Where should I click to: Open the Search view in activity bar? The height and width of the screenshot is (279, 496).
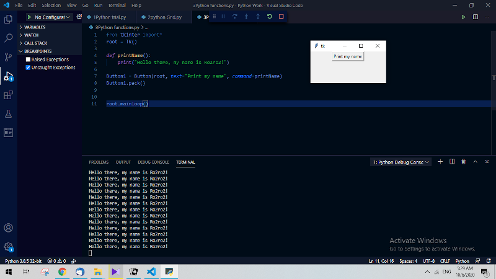(x=8, y=38)
